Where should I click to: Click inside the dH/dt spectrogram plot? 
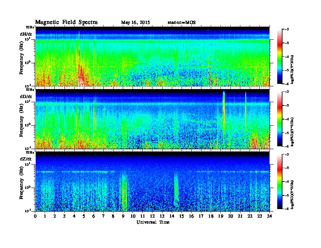[152, 56]
